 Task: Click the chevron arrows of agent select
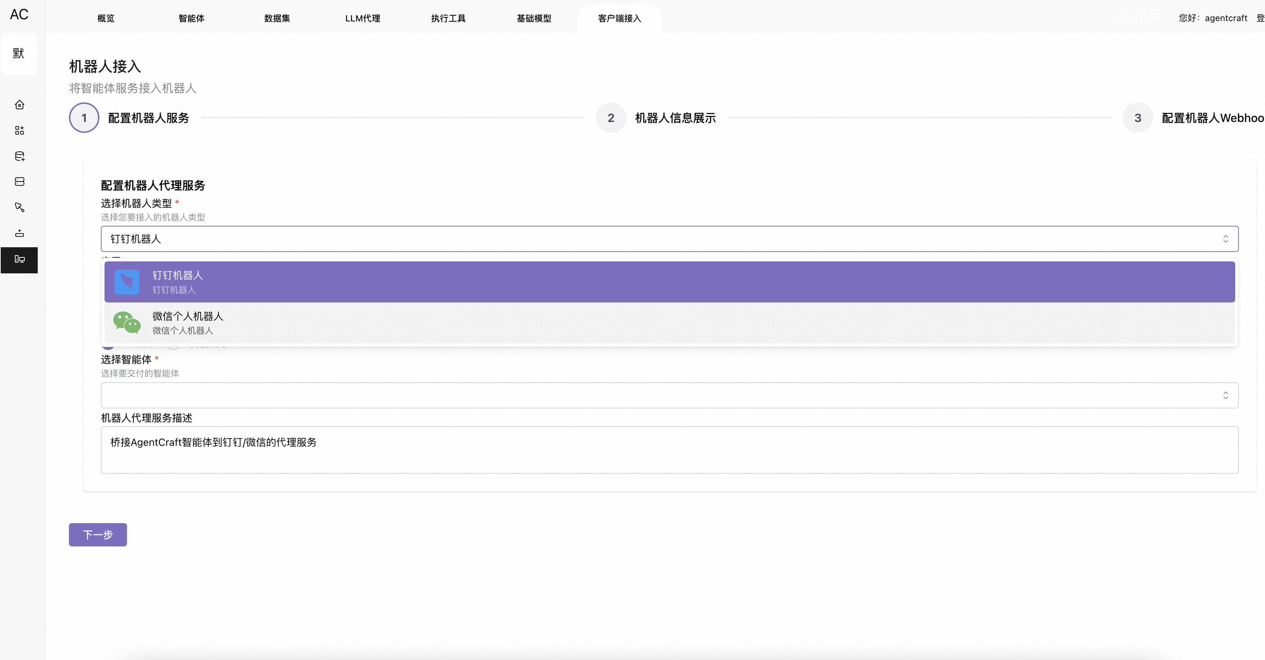(1226, 395)
